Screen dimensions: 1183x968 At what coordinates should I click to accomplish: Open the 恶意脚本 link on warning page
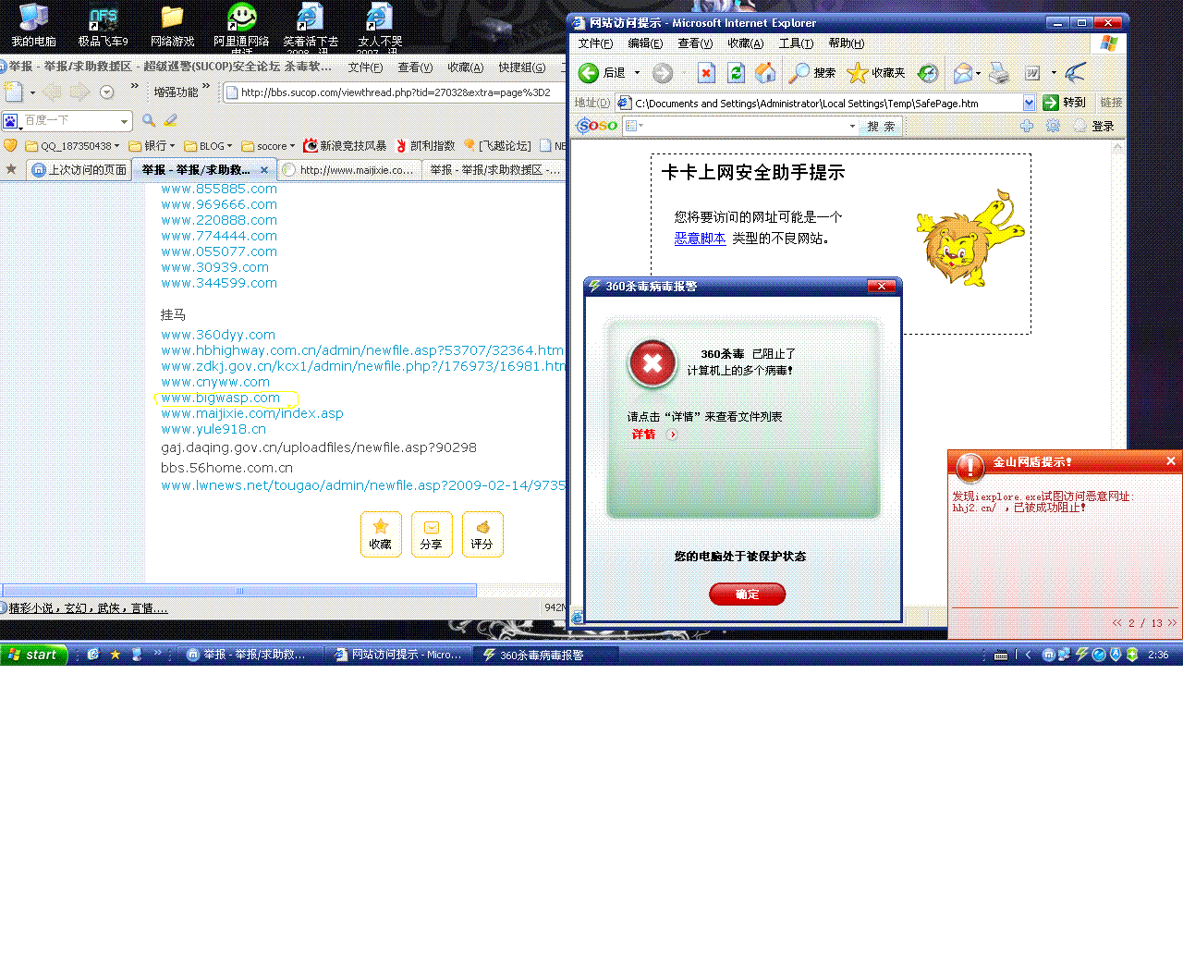[700, 239]
